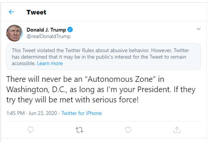
Task: Like the tweet with the heart icon
Action: point(128,130)
